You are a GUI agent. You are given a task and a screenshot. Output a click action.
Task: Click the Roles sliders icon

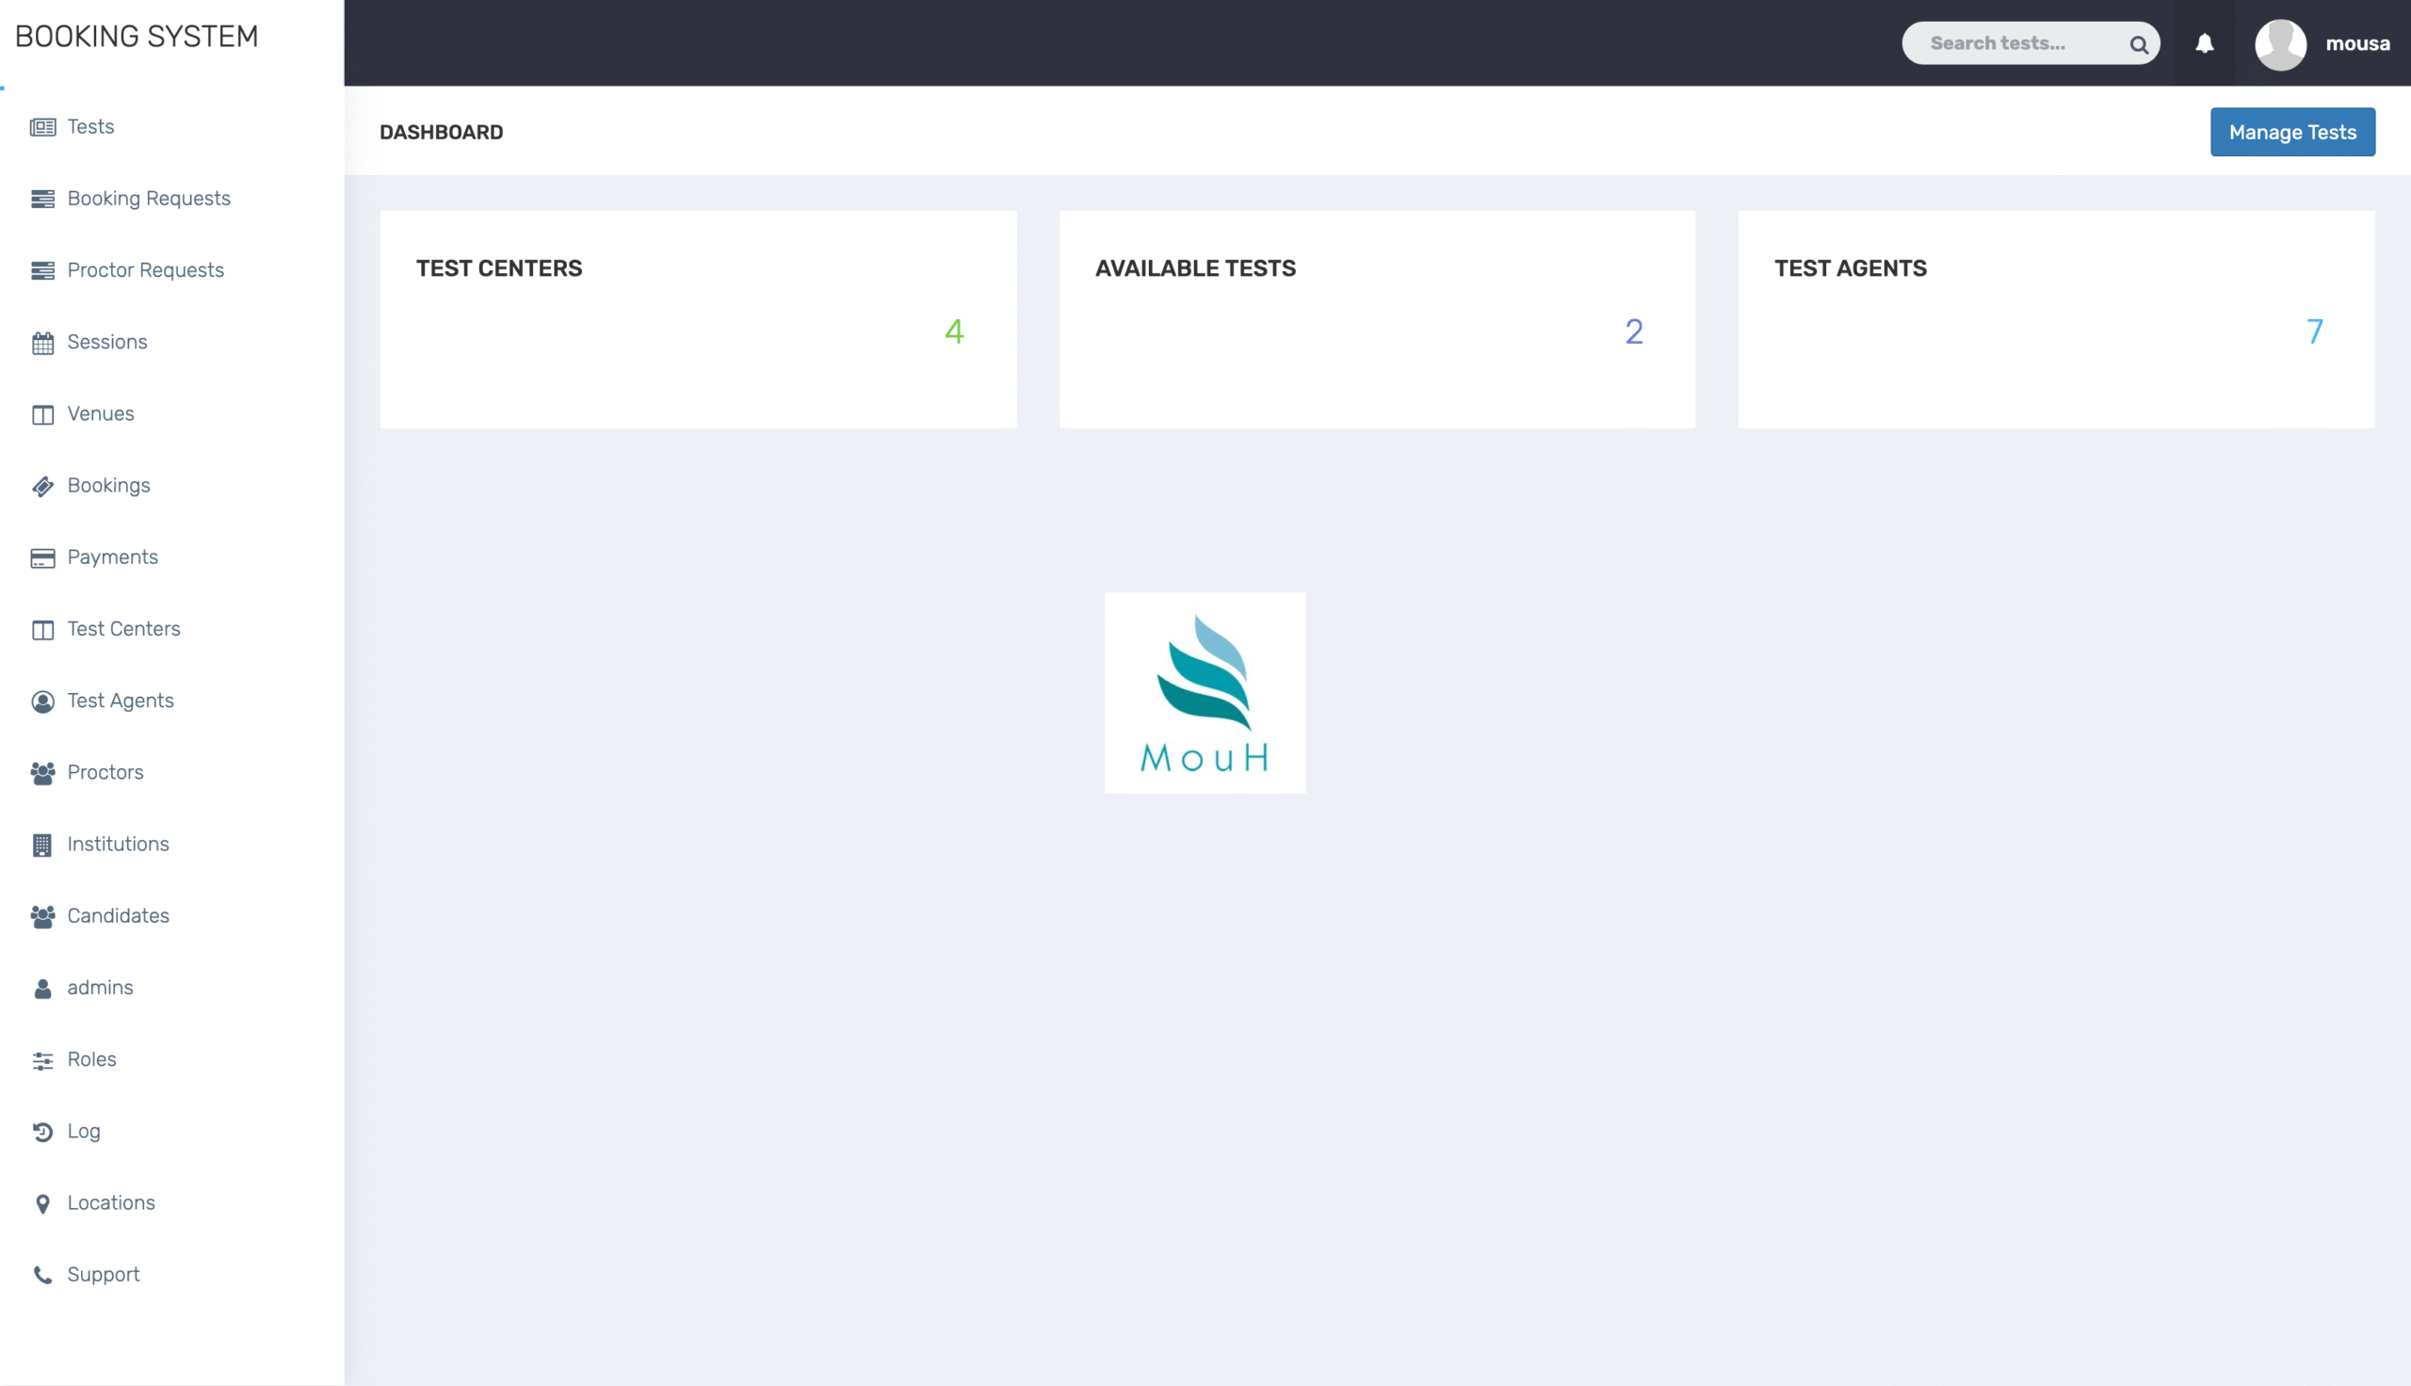tap(42, 1060)
